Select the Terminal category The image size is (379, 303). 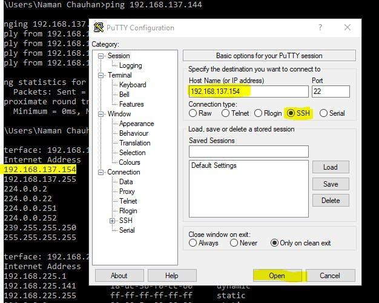120,75
